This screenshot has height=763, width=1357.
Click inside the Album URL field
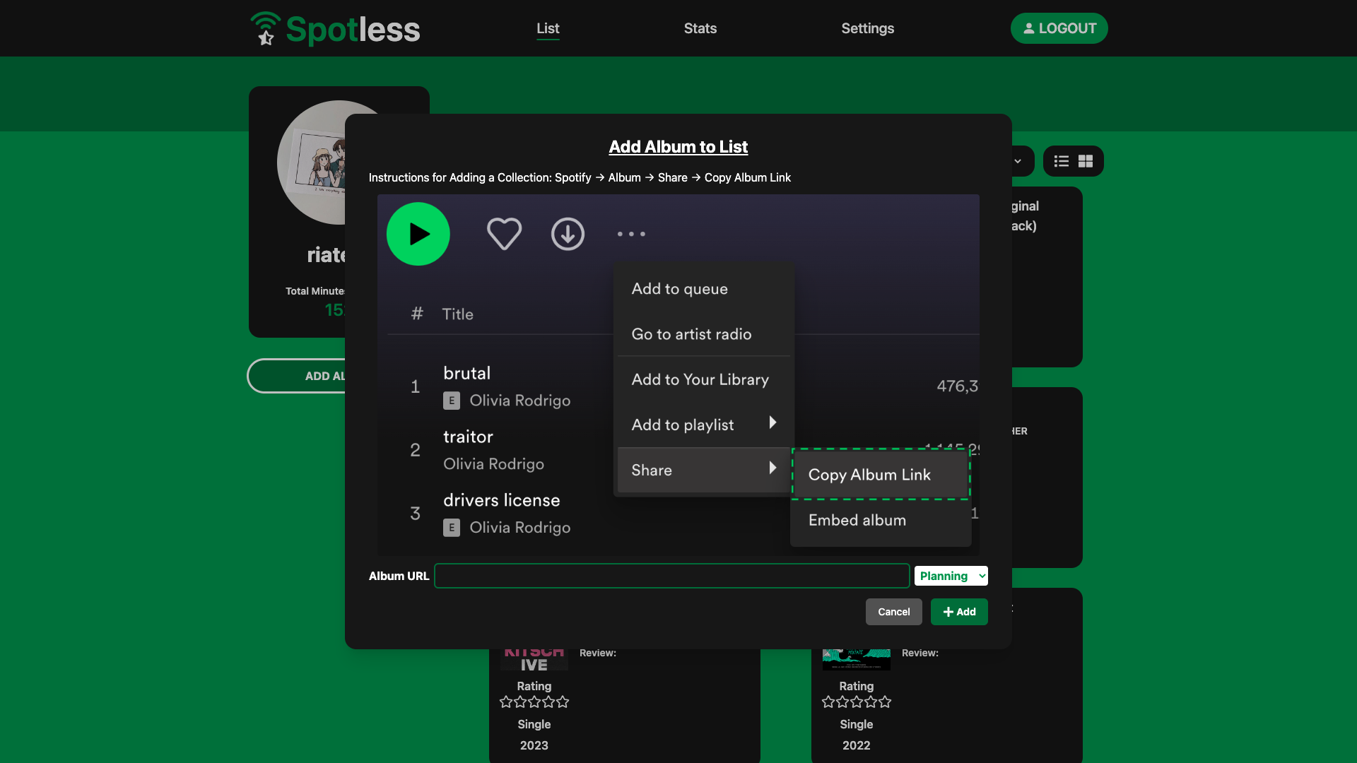671,576
